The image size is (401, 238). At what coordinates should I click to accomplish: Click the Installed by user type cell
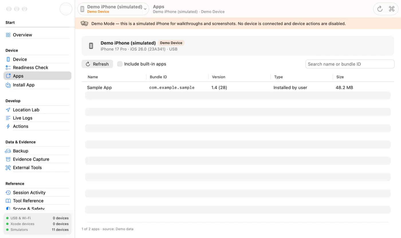[290, 87]
